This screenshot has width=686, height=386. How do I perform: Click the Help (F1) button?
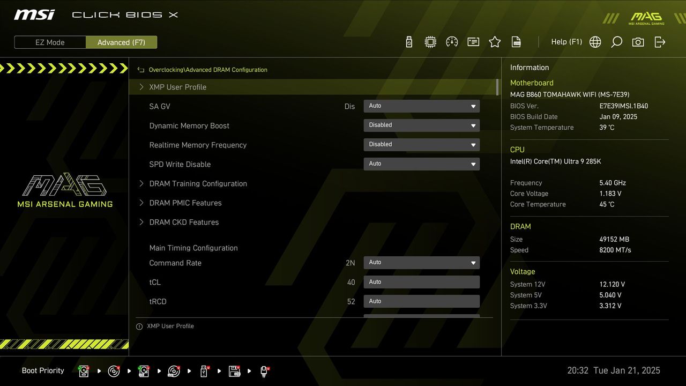point(566,42)
